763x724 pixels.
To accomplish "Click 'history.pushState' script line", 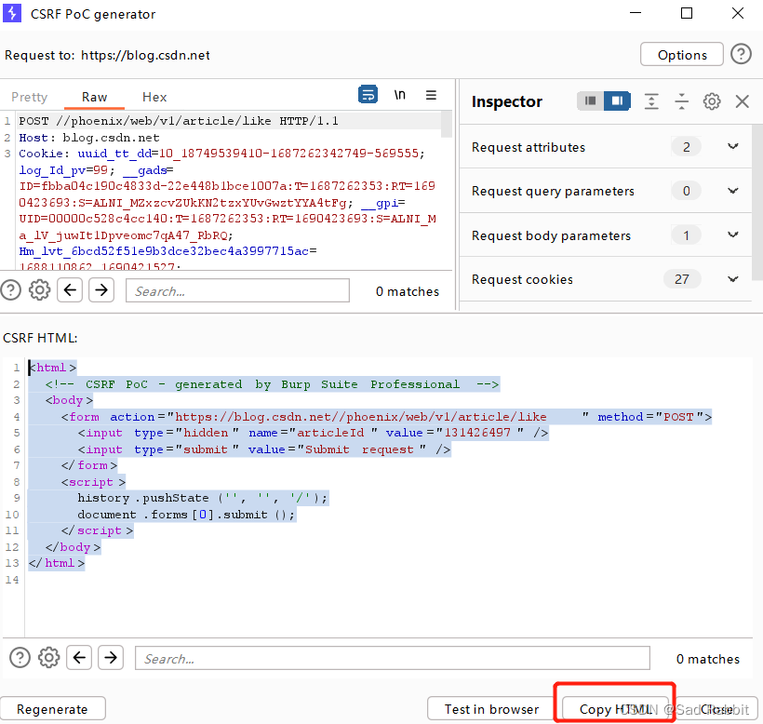I will [x=203, y=498].
